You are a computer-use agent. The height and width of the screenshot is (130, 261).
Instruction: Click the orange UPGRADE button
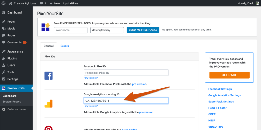[x=229, y=75]
